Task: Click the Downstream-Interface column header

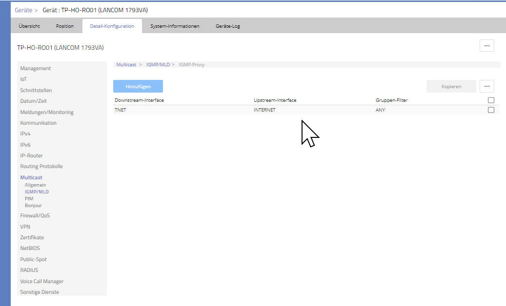Action: [139, 100]
